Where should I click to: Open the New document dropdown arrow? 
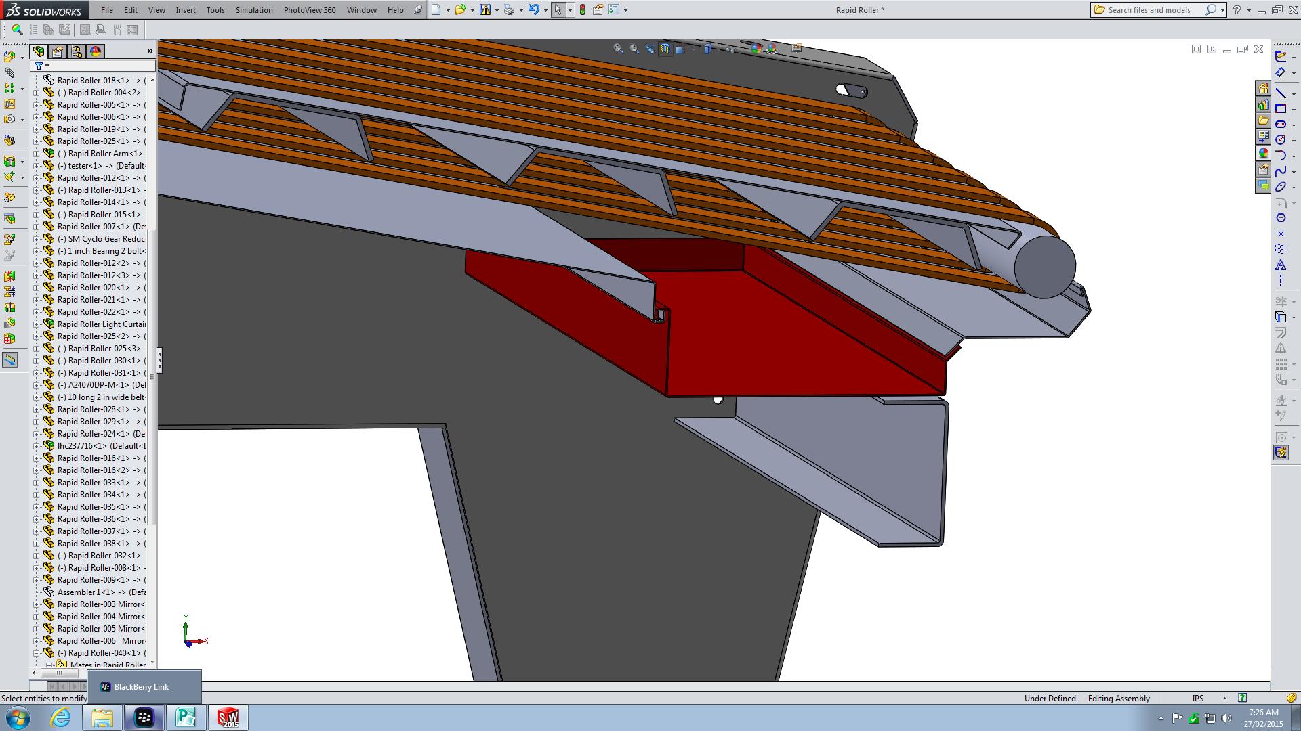448,10
